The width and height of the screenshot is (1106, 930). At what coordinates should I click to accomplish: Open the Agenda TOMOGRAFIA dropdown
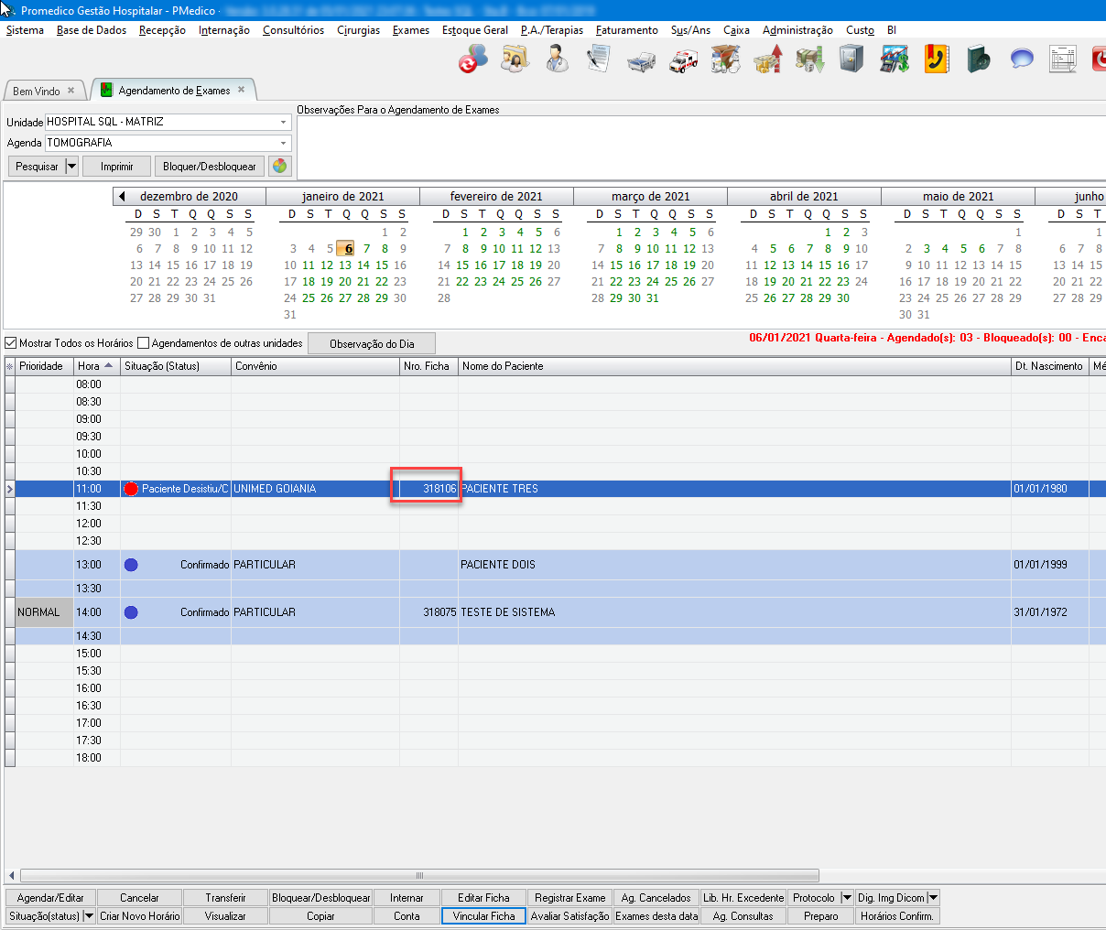tap(283, 143)
